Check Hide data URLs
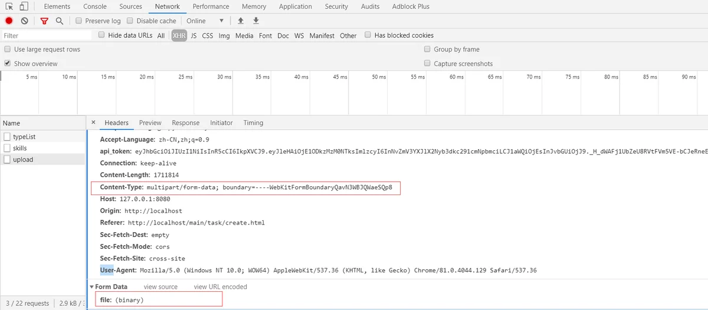 [x=102, y=35]
